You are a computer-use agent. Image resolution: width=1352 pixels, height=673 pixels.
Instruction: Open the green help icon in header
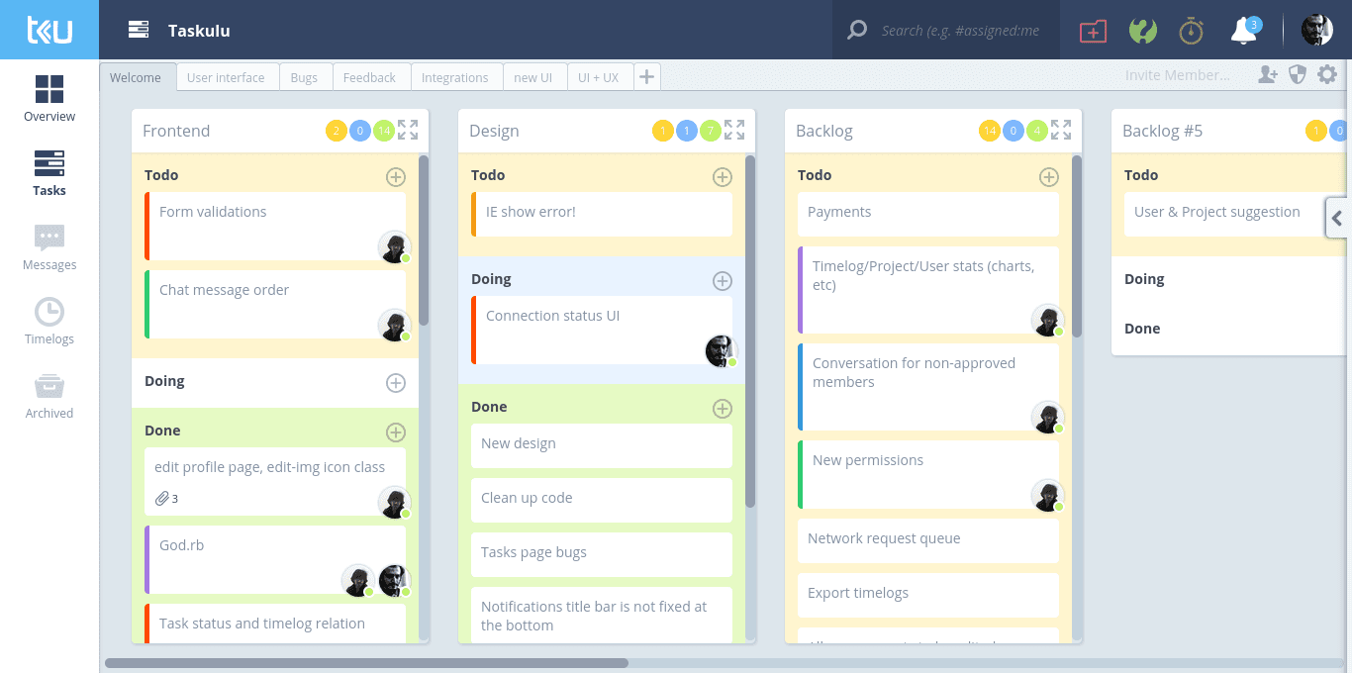click(1143, 31)
